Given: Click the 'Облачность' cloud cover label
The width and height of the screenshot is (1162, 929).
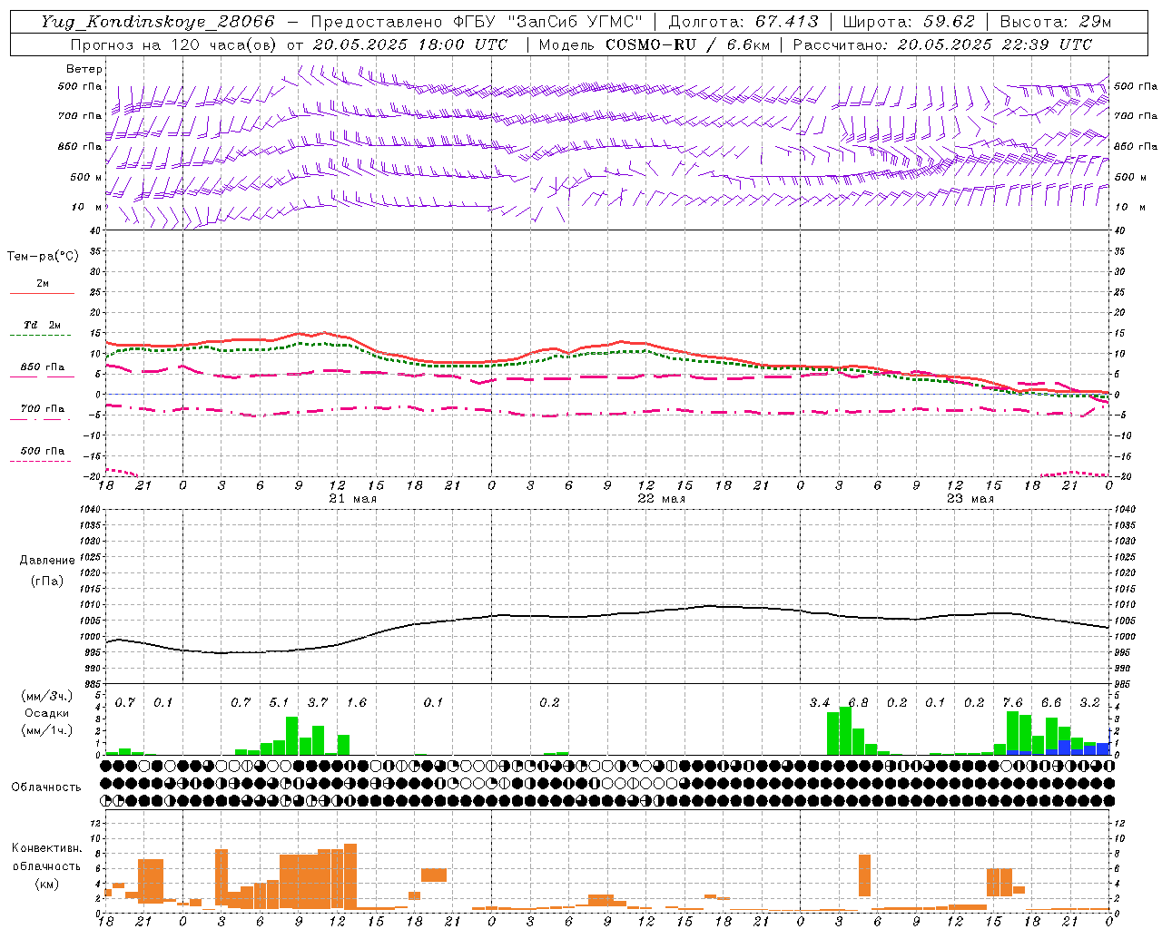Looking at the screenshot, I should tap(46, 787).
